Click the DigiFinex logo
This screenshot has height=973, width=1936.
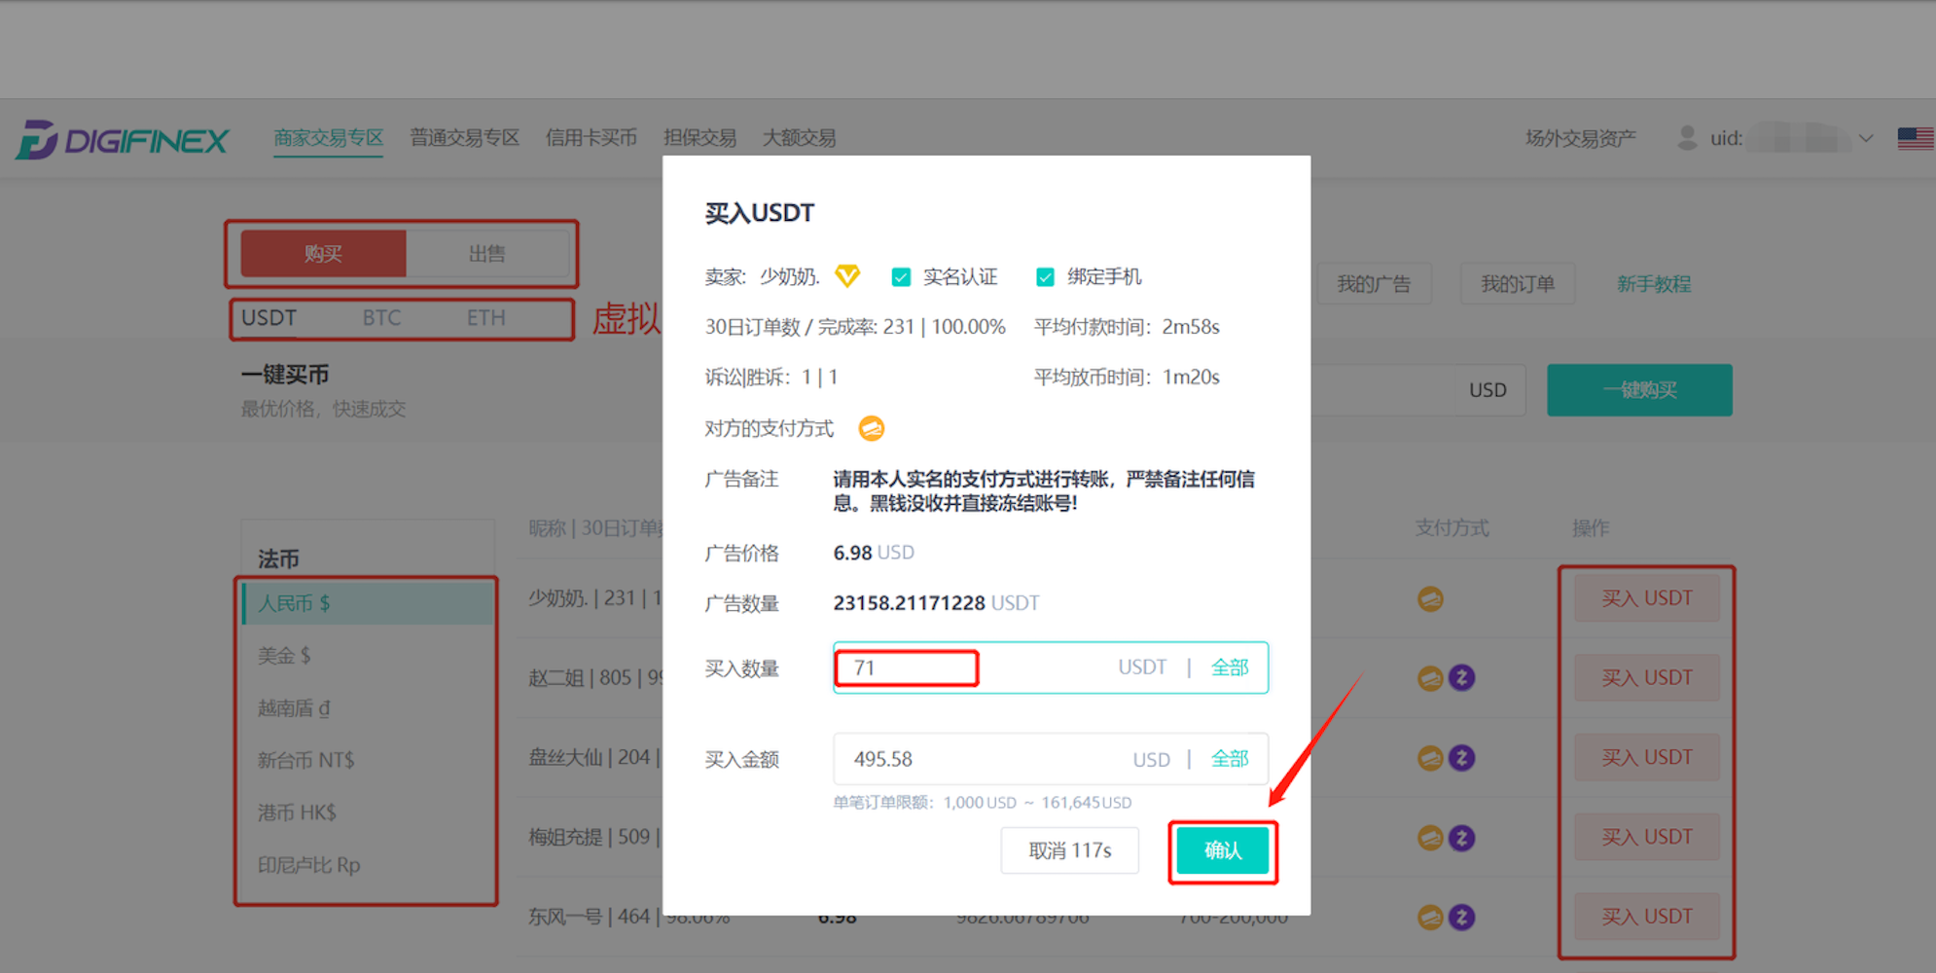122,140
